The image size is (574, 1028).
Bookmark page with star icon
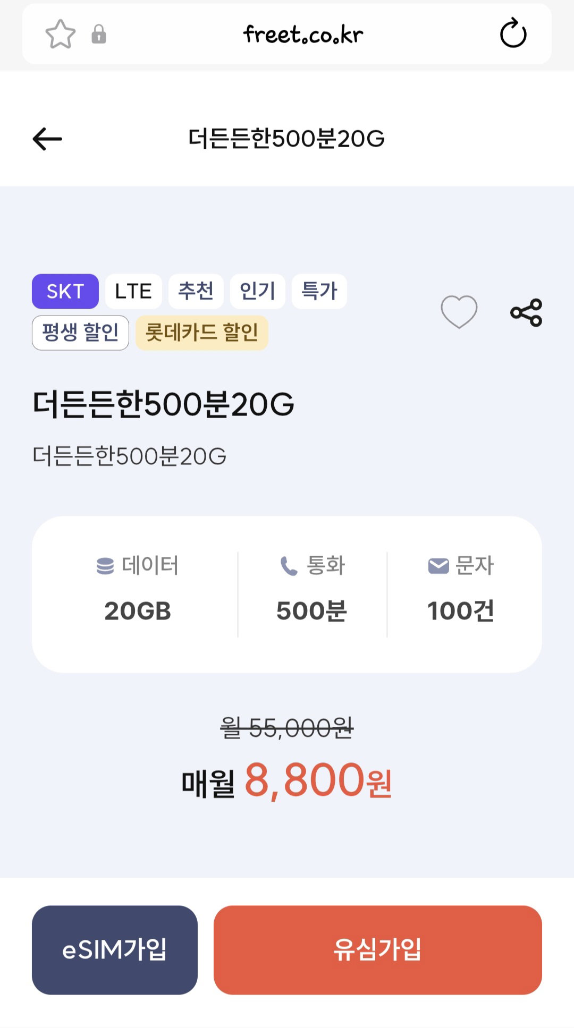pos(61,35)
